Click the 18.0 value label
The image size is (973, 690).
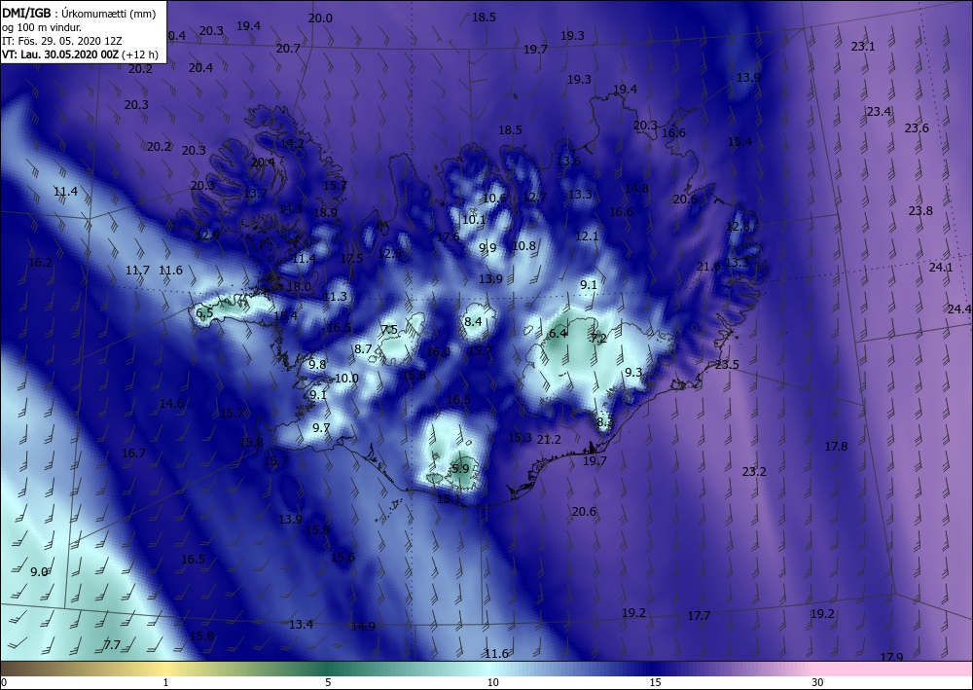pos(299,287)
